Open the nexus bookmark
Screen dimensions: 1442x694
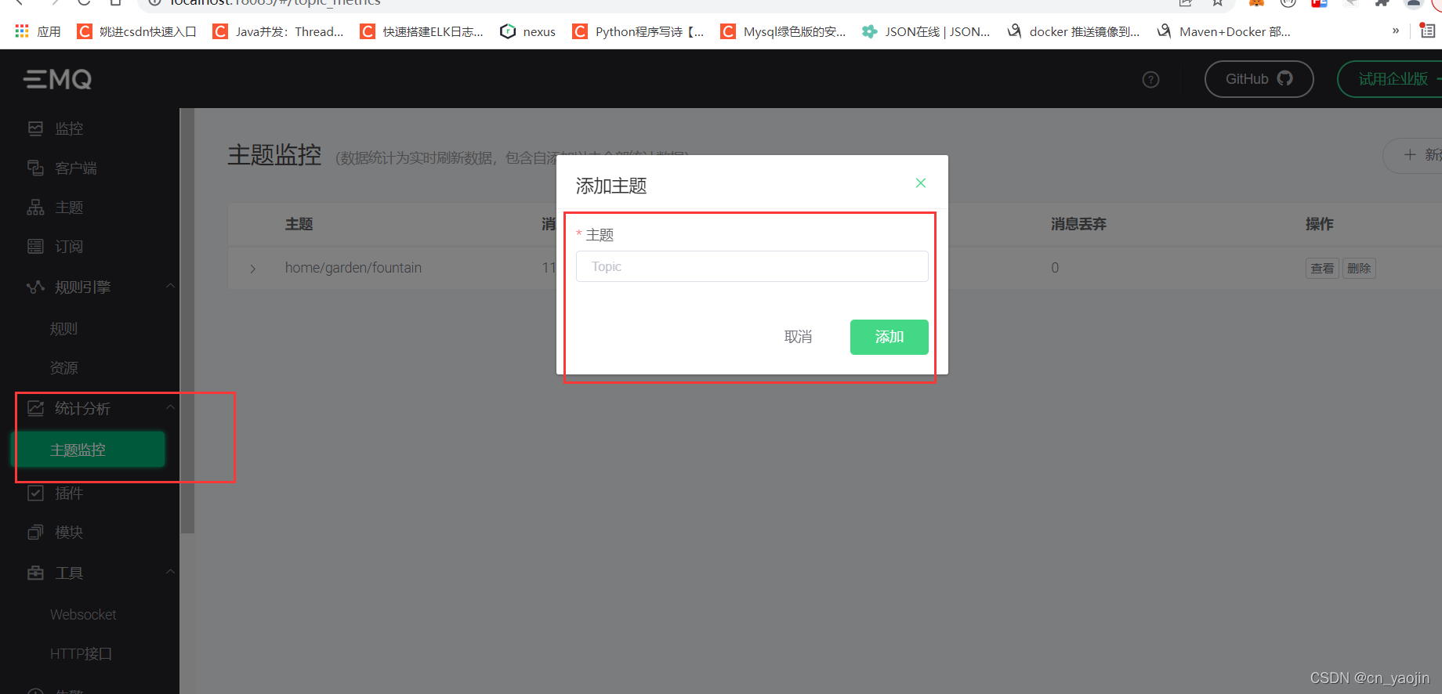point(528,31)
